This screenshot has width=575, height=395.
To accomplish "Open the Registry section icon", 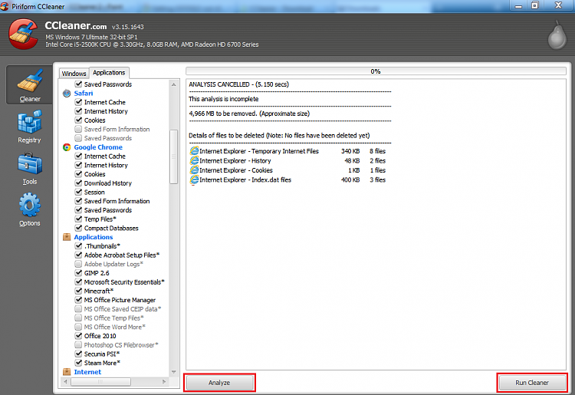I will [x=30, y=121].
